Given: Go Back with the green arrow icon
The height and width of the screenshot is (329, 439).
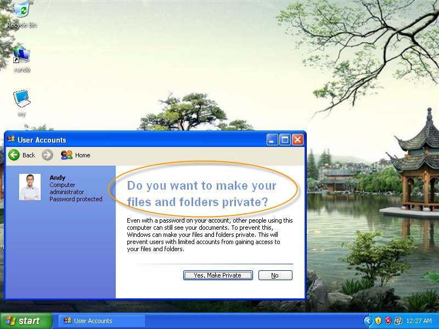Looking at the screenshot, I should click(14, 155).
